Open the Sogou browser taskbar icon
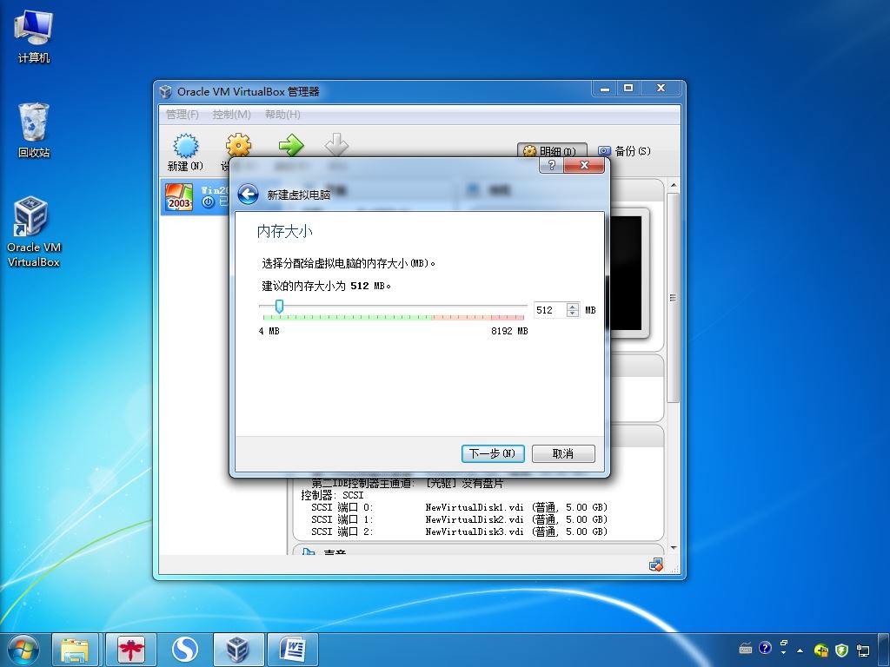Screen dimensions: 890x667 pyautogui.click(x=184, y=650)
